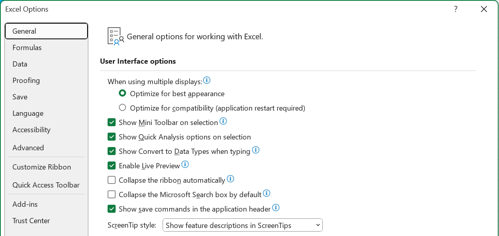Click info icon next to Mini Toolbar option
This screenshot has width=499, height=236.
point(223,121)
